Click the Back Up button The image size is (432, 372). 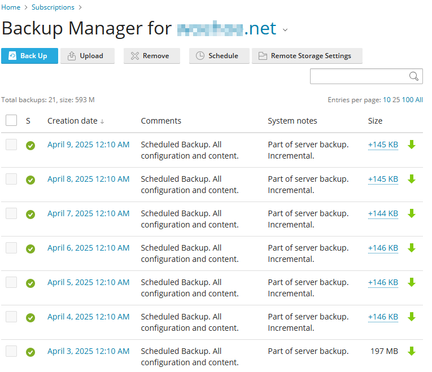tap(29, 56)
